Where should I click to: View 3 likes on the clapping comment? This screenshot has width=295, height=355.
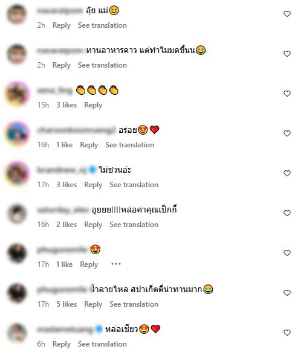click(66, 105)
